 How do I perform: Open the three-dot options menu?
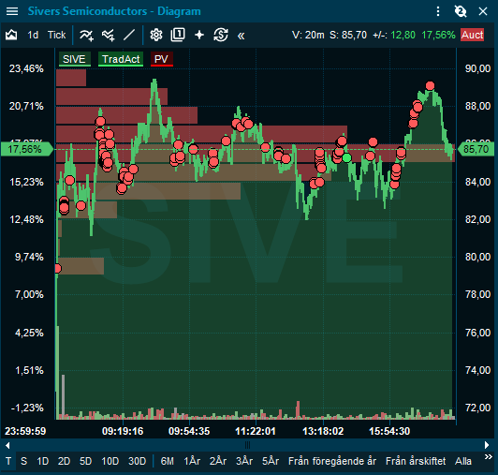pyautogui.click(x=438, y=11)
